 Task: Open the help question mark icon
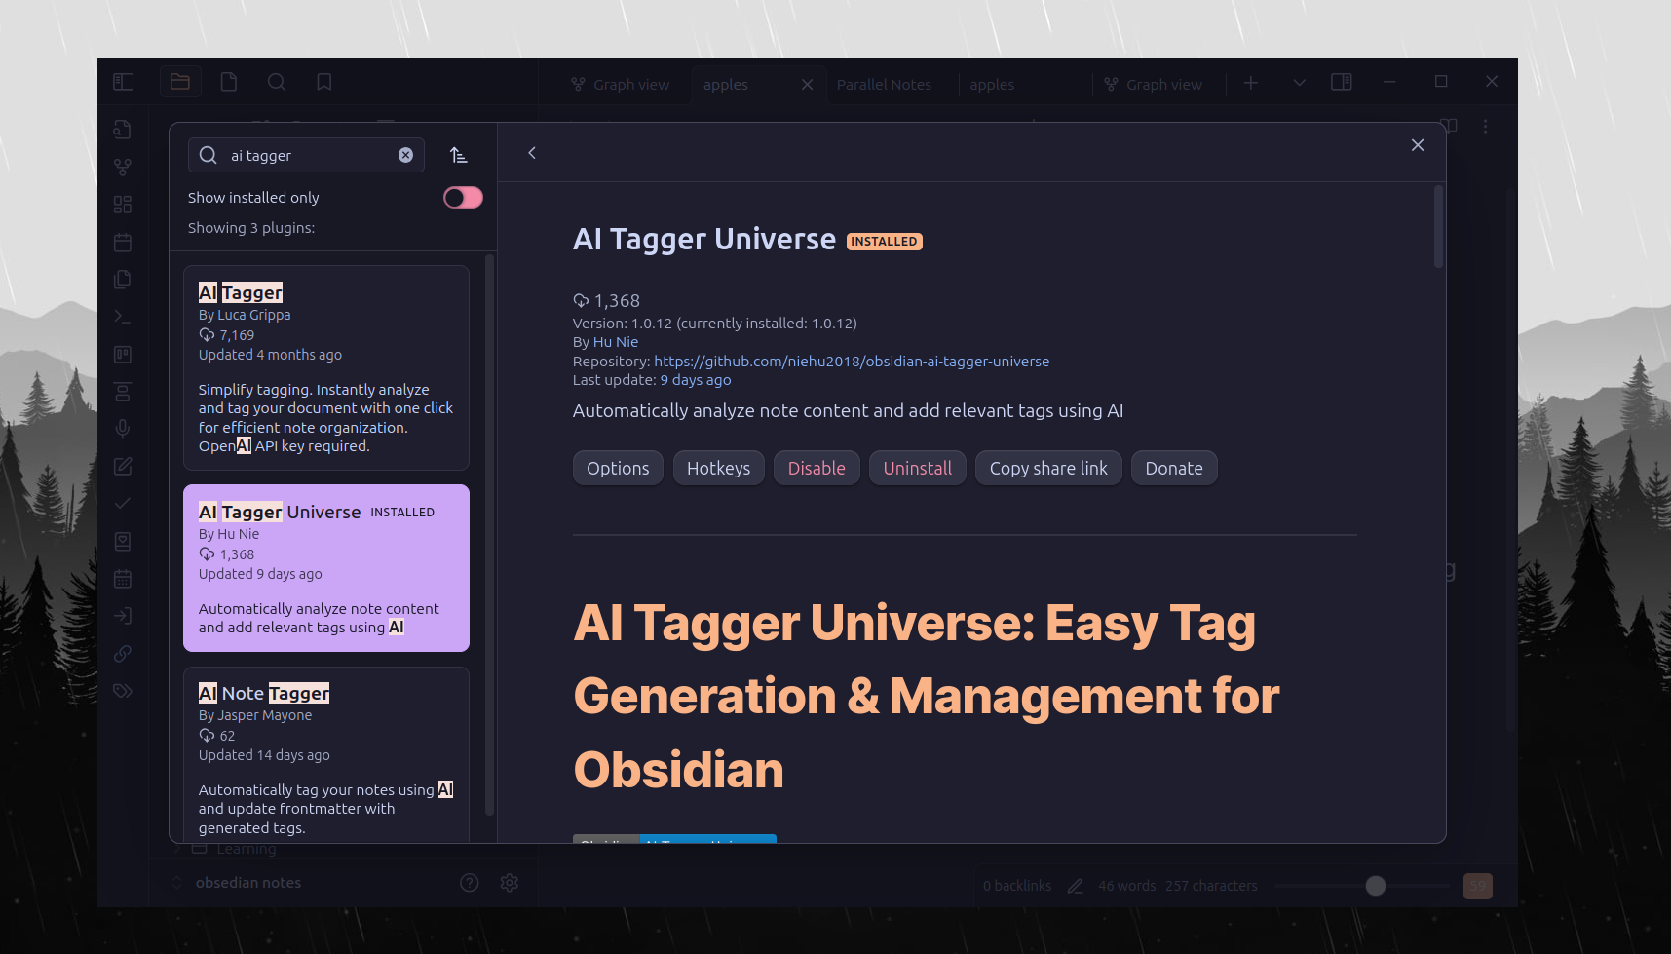pyautogui.click(x=470, y=883)
